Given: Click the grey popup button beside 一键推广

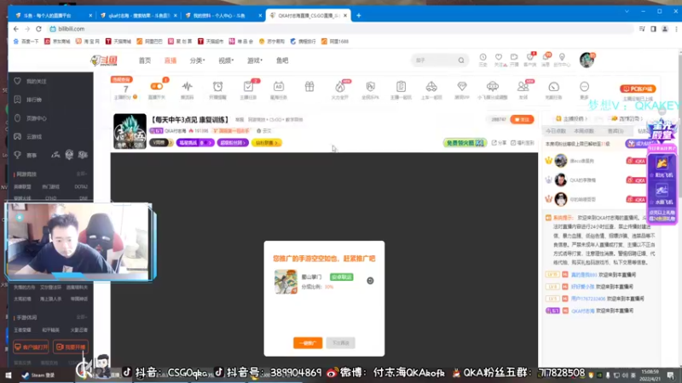Looking at the screenshot, I should tap(340, 343).
